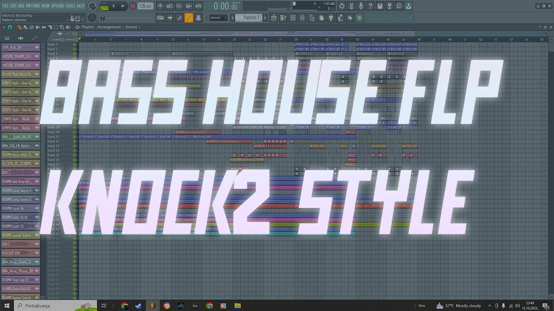Toggle typing keyboard to piano icon
The image size is (554, 311).
click(x=160, y=18)
